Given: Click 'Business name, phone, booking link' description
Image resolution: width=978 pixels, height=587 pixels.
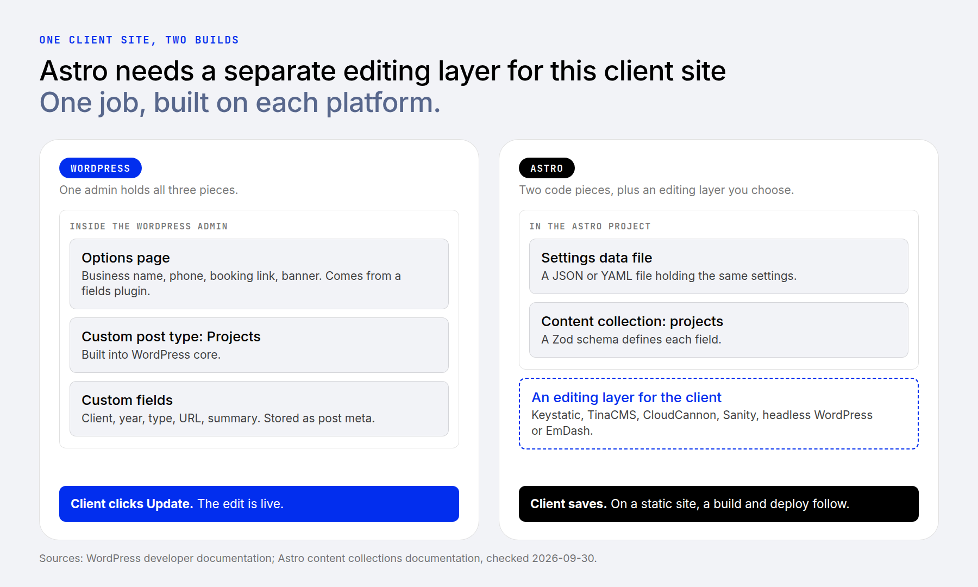Looking at the screenshot, I should [x=241, y=284].
